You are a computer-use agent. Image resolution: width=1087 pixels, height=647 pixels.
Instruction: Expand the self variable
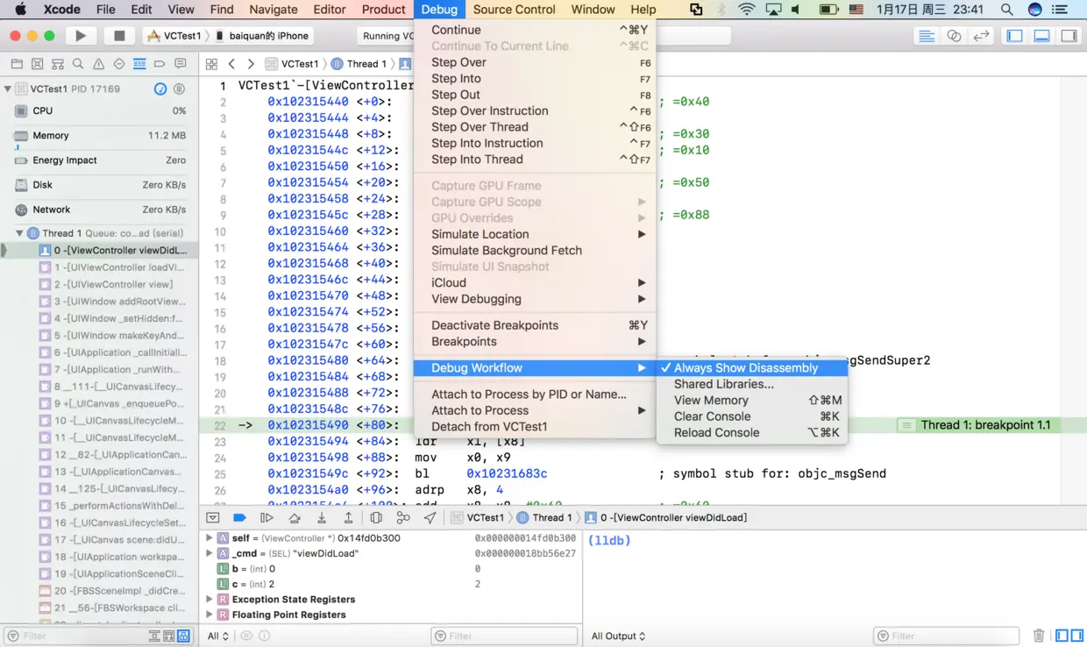[209, 538]
